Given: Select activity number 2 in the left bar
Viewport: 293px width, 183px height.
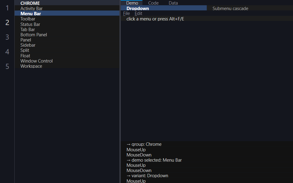Looking at the screenshot, I should tap(7, 22).
